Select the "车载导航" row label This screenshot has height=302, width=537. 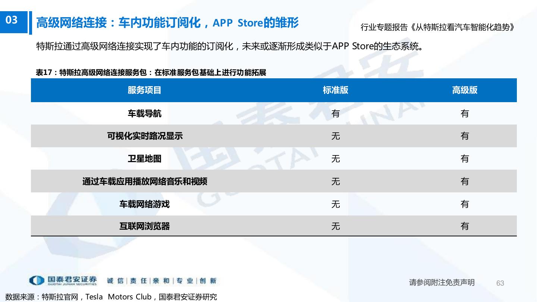point(144,113)
